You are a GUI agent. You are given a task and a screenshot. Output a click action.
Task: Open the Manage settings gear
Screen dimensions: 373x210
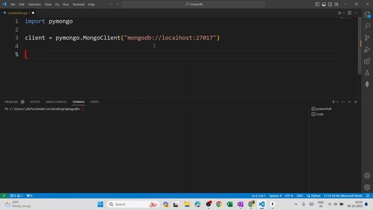[x=367, y=187]
